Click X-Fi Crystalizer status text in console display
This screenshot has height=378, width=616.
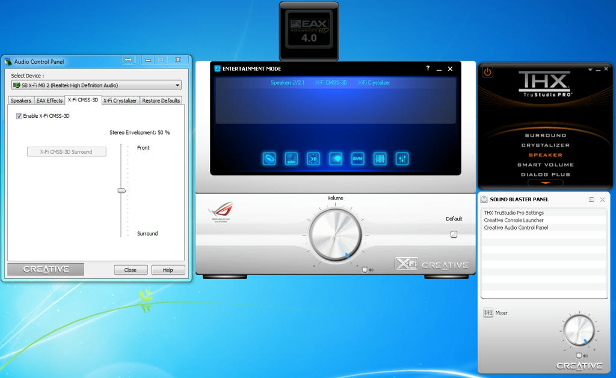(x=374, y=82)
